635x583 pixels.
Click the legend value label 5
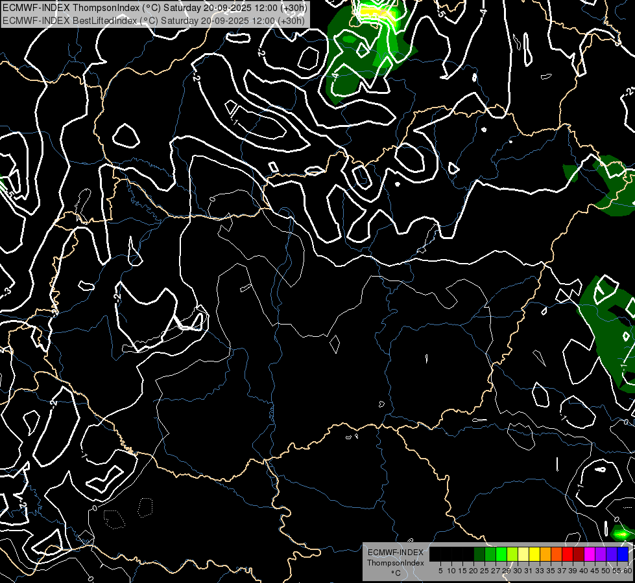[x=440, y=571]
